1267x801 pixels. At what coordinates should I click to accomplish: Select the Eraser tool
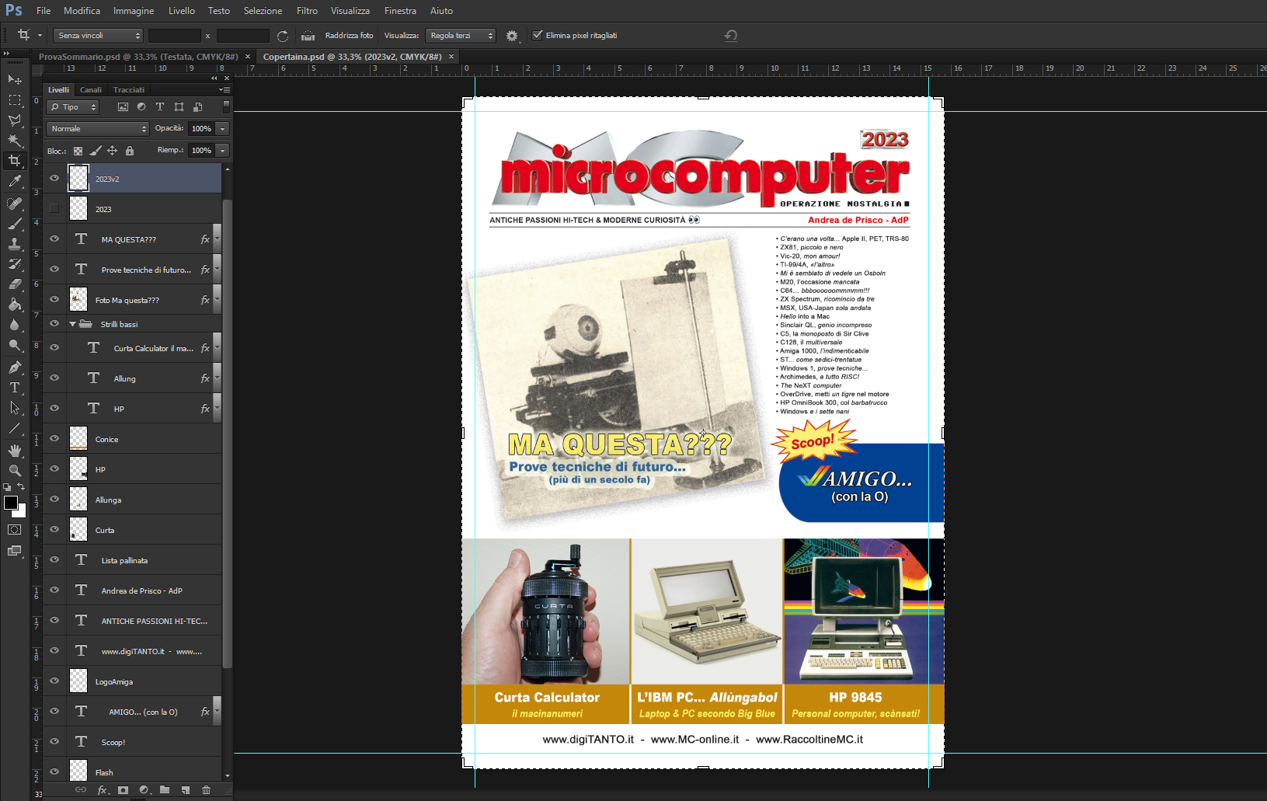pyautogui.click(x=15, y=284)
